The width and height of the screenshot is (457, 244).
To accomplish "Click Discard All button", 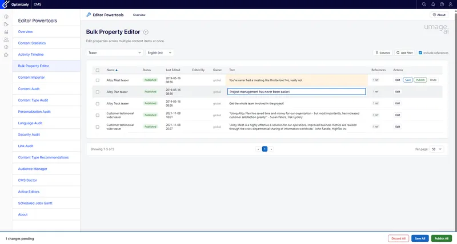I will click(x=398, y=238).
